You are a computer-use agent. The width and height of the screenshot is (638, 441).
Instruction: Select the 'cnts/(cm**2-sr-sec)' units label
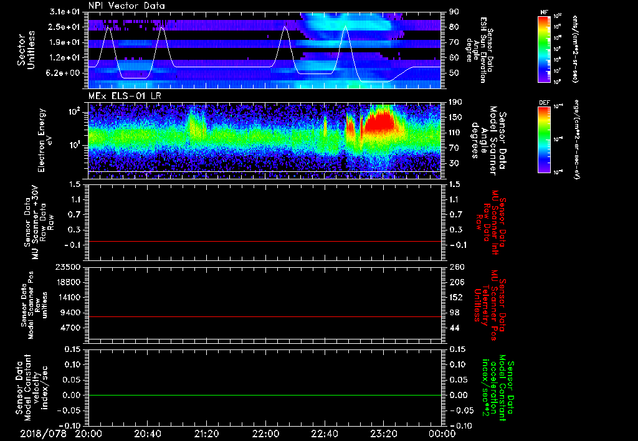pos(575,49)
